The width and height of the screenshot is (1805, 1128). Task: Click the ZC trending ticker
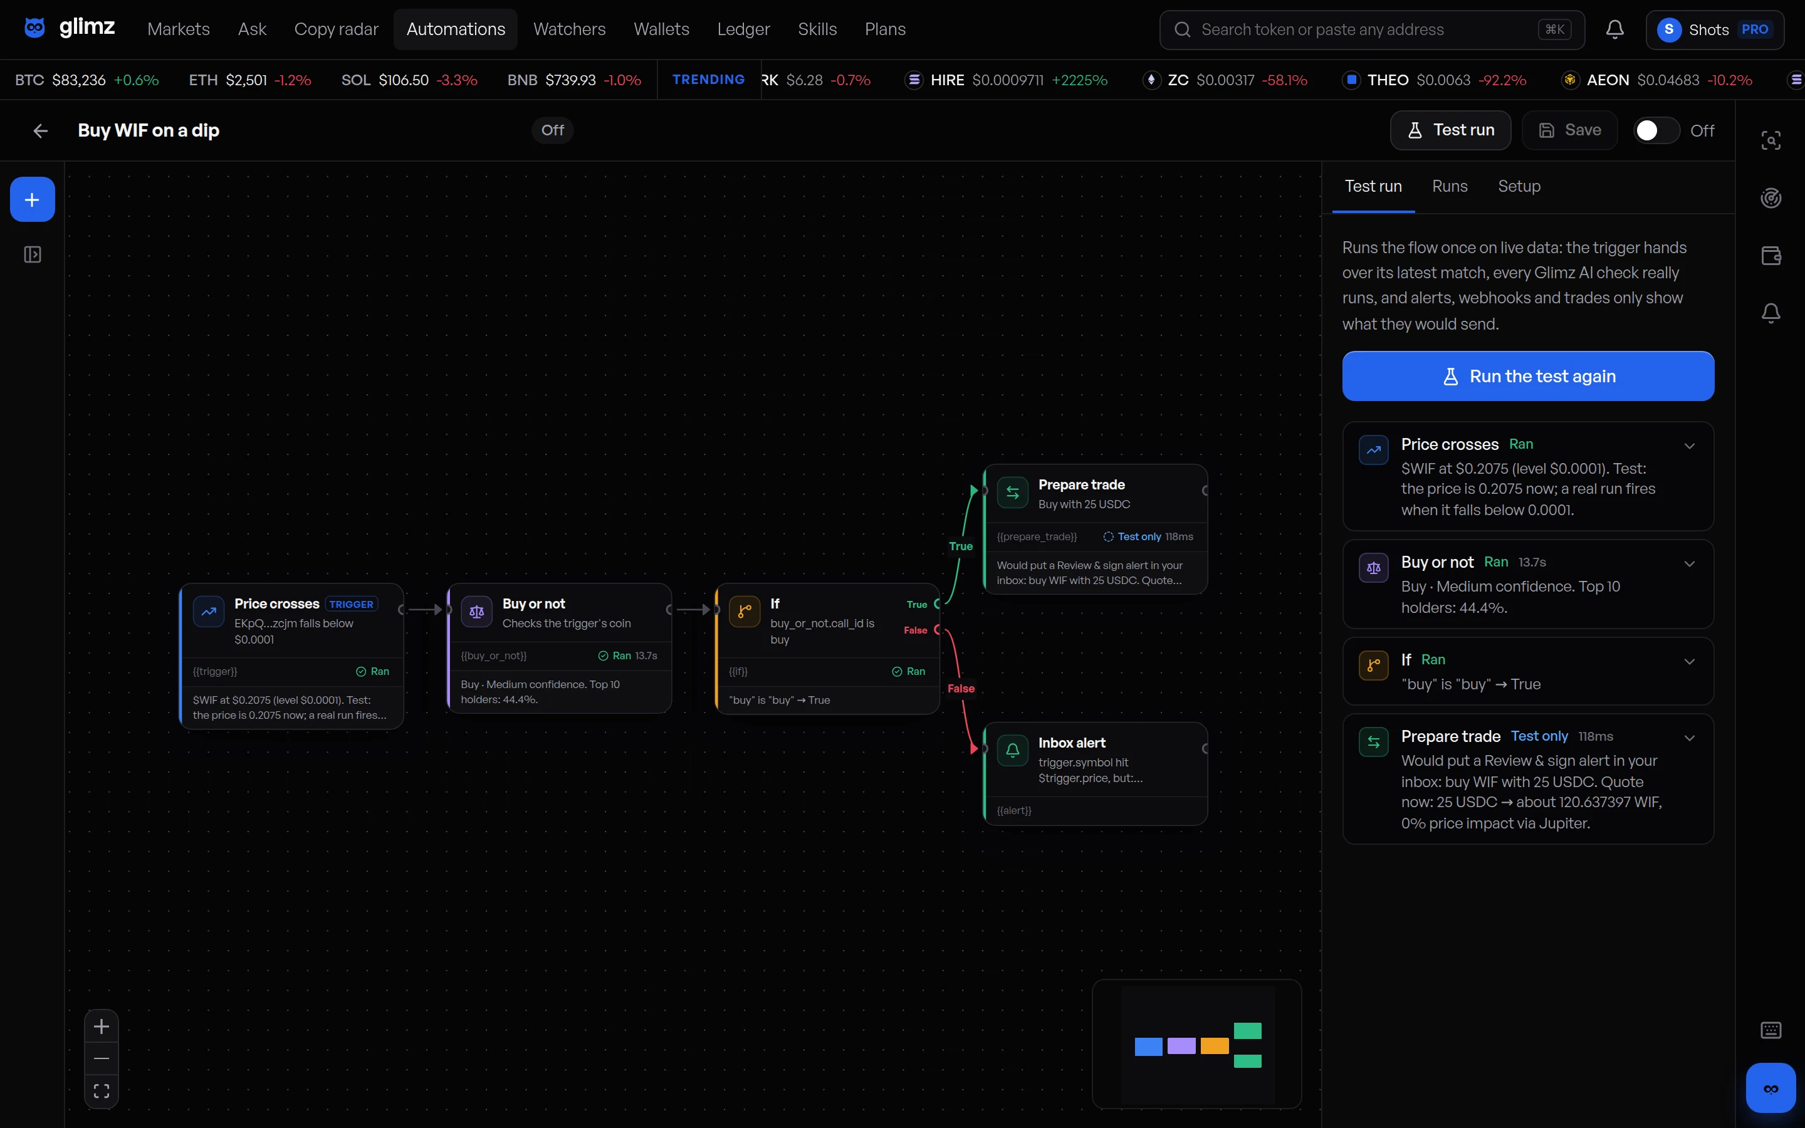click(x=1225, y=80)
